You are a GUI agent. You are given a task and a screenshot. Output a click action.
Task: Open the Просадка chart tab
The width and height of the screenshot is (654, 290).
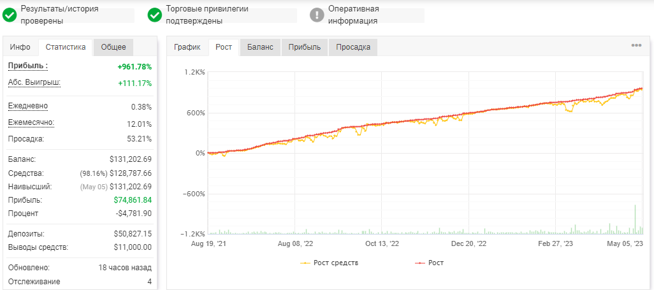(x=353, y=47)
